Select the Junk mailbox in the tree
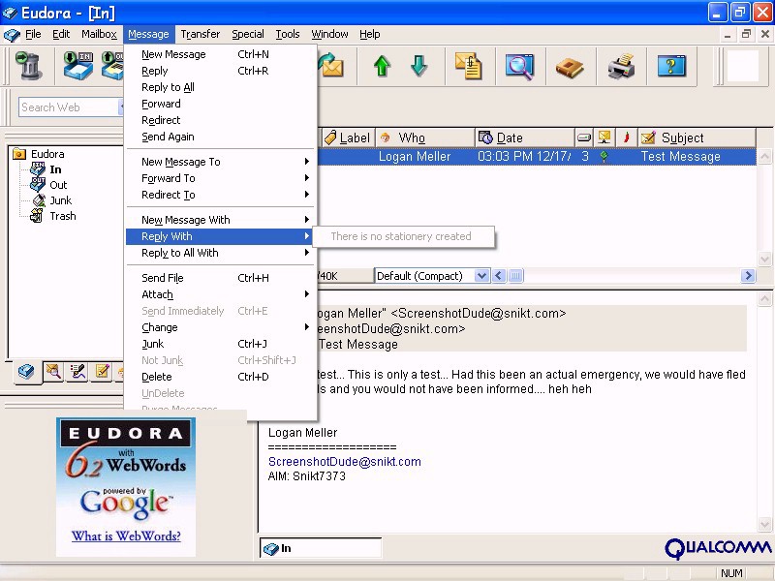Viewport: 775px width, 581px height. tap(61, 200)
